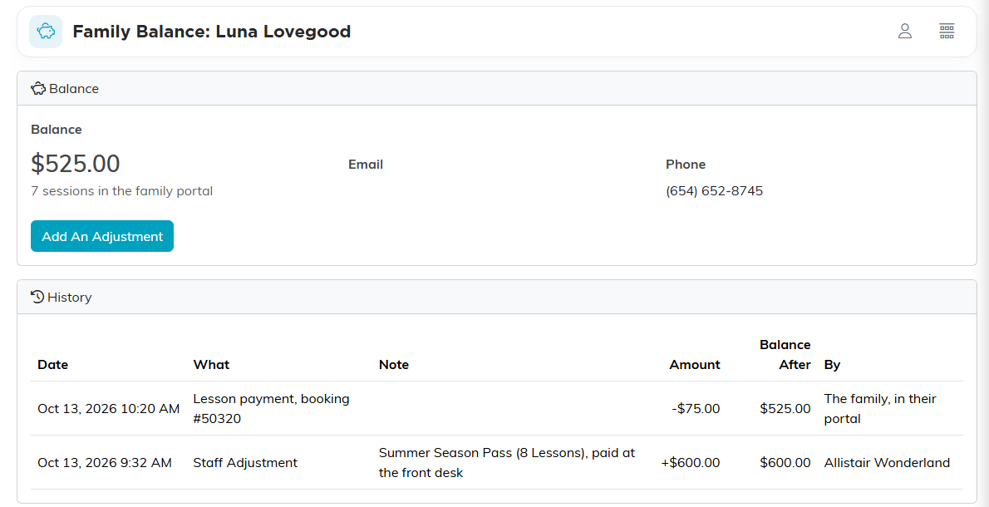Click the Email label

366,165
